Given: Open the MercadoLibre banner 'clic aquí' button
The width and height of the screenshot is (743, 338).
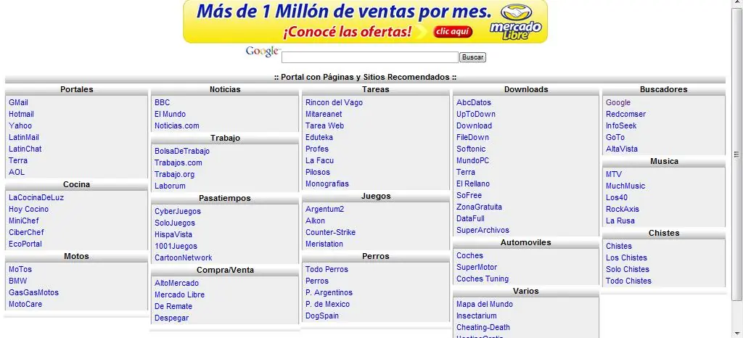Looking at the screenshot, I should 453,32.
